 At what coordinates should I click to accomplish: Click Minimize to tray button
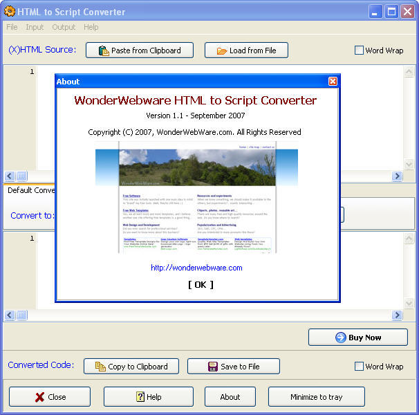(x=317, y=397)
